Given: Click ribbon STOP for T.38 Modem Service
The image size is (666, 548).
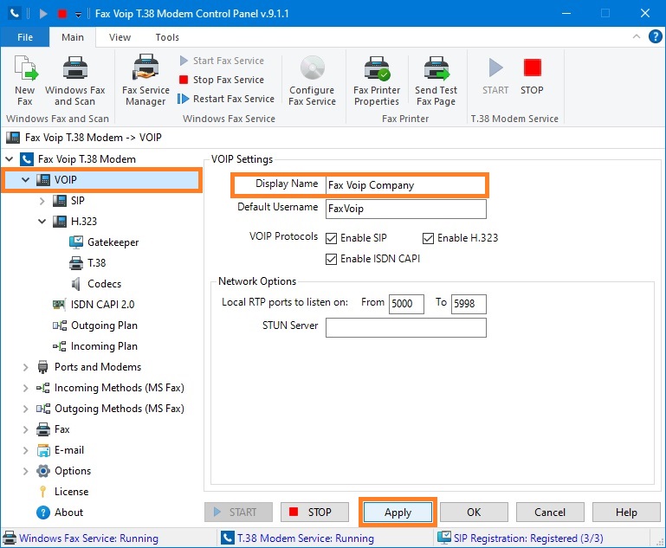Looking at the screenshot, I should [532, 76].
